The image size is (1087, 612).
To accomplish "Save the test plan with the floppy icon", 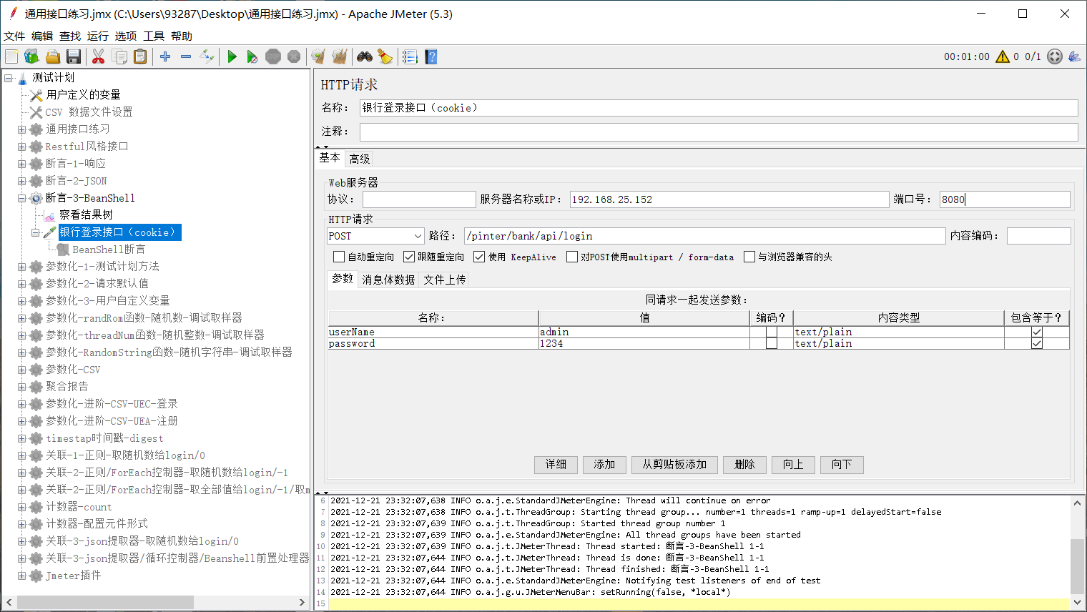I will [73, 56].
